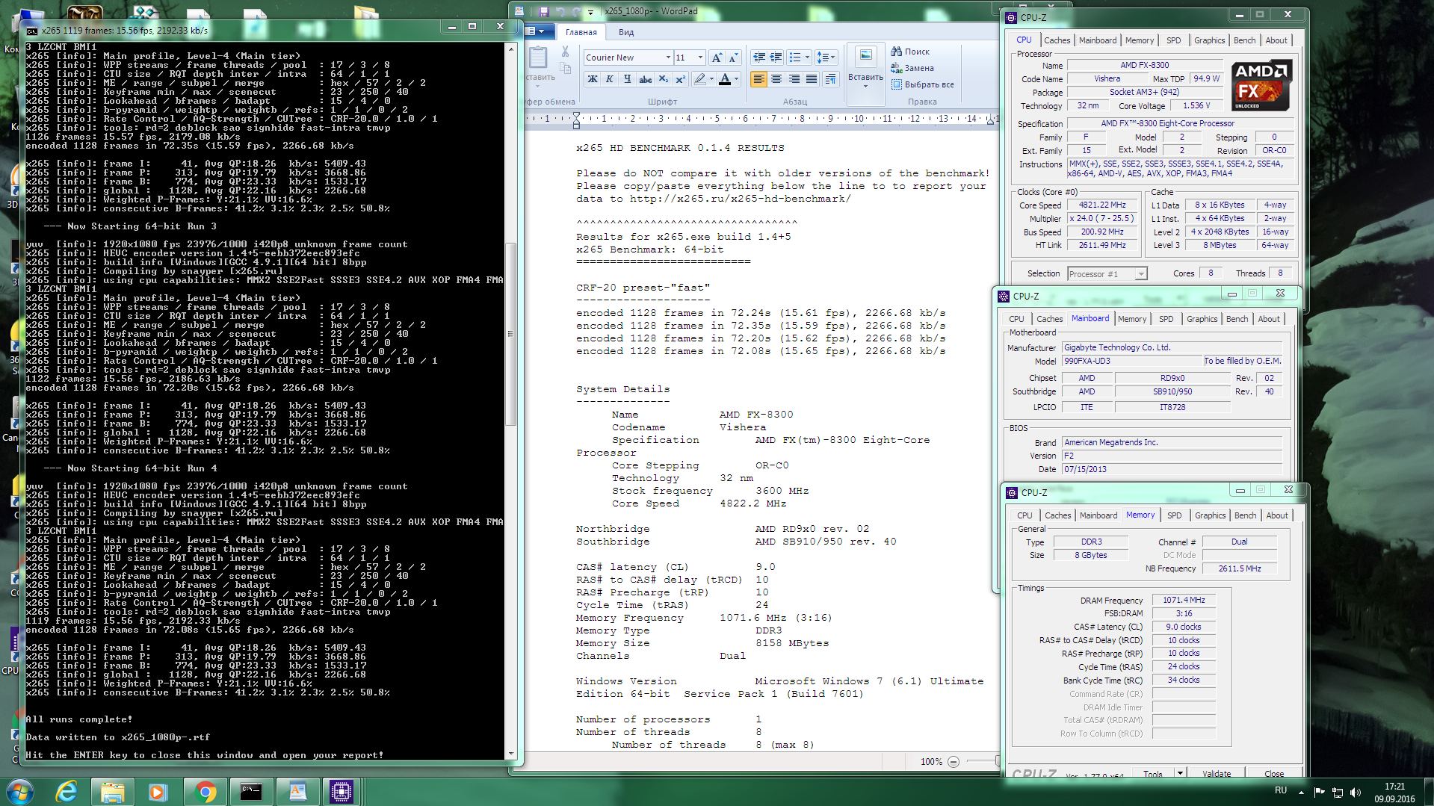Switch to the Вид ribbon tab
Image resolution: width=1434 pixels, height=806 pixels.
point(626,32)
